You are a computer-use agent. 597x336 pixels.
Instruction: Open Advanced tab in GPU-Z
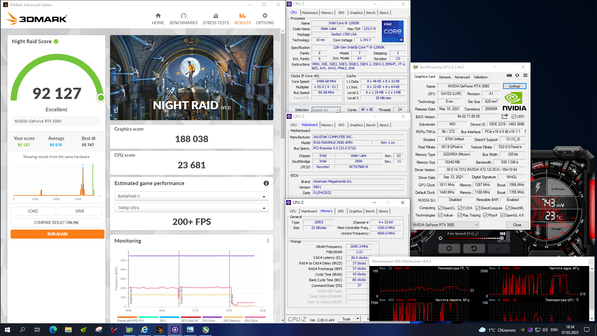[462, 77]
